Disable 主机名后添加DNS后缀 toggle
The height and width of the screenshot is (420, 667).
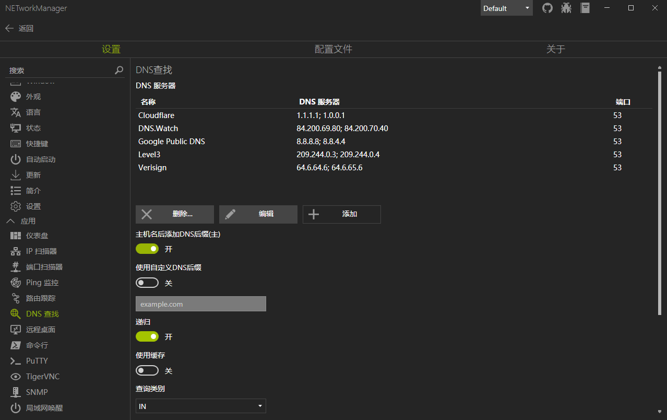(x=147, y=249)
